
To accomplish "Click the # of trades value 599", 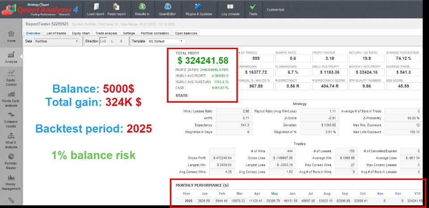I will click(256, 58).
